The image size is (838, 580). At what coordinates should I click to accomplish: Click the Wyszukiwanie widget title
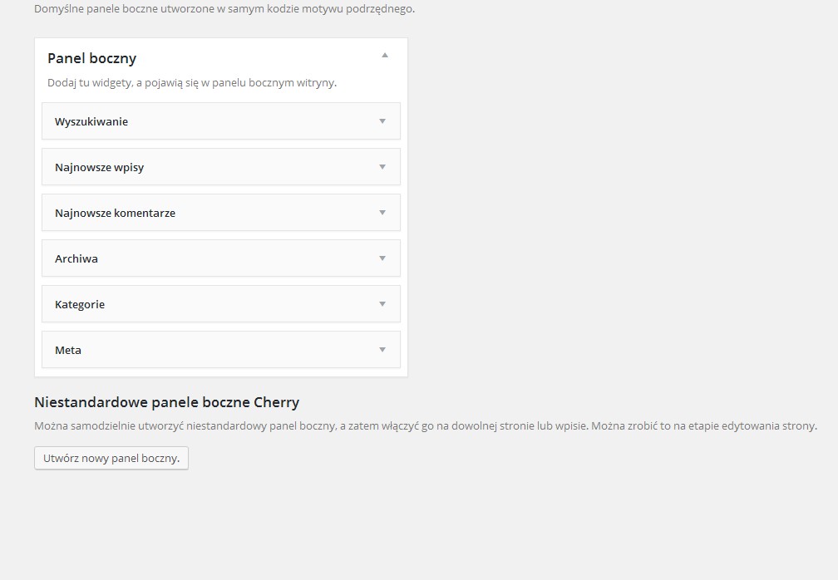point(91,121)
